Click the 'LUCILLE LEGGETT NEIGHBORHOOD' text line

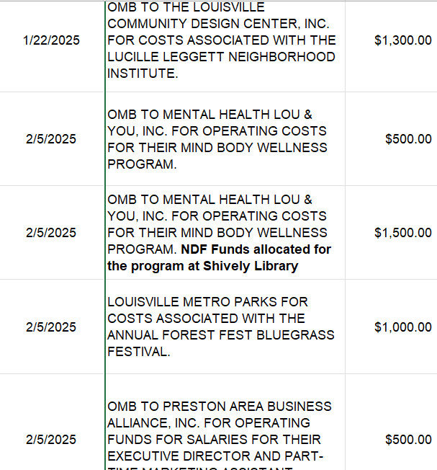[x=221, y=57]
